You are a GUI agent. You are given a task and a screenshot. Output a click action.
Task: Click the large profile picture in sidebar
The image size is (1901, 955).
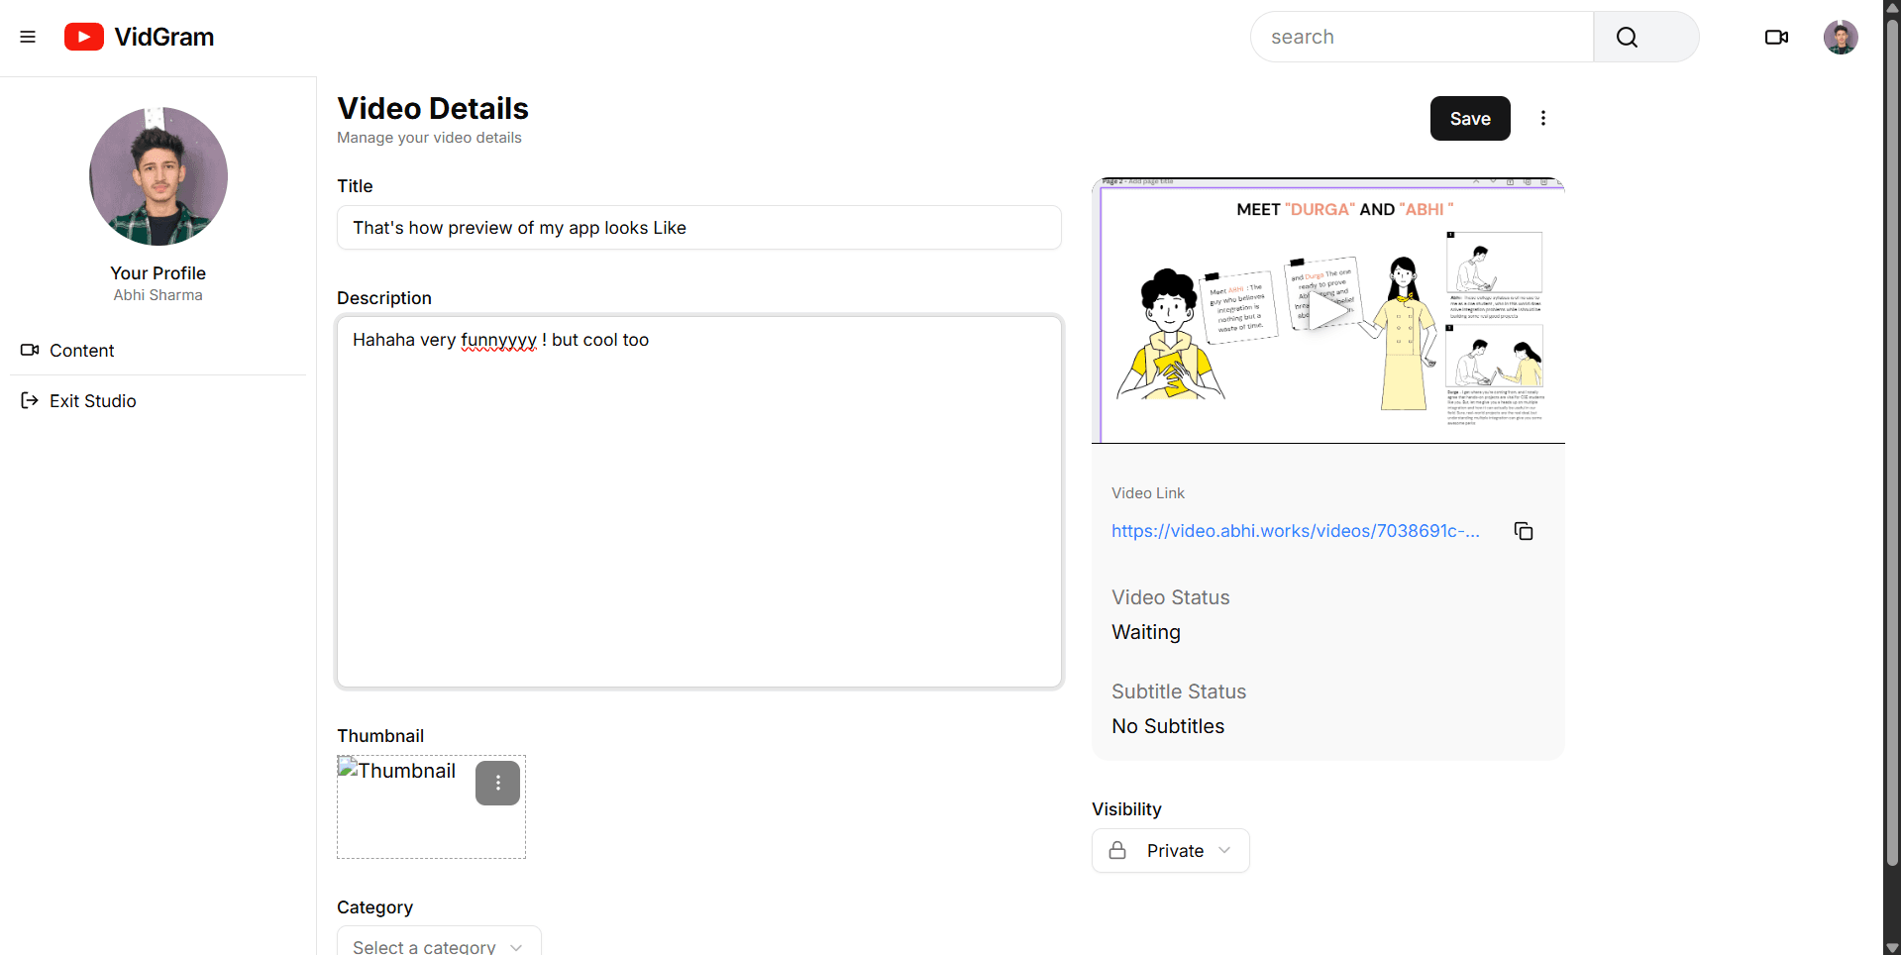click(158, 176)
